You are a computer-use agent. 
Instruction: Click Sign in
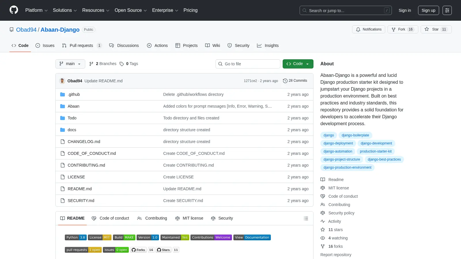[x=405, y=10]
